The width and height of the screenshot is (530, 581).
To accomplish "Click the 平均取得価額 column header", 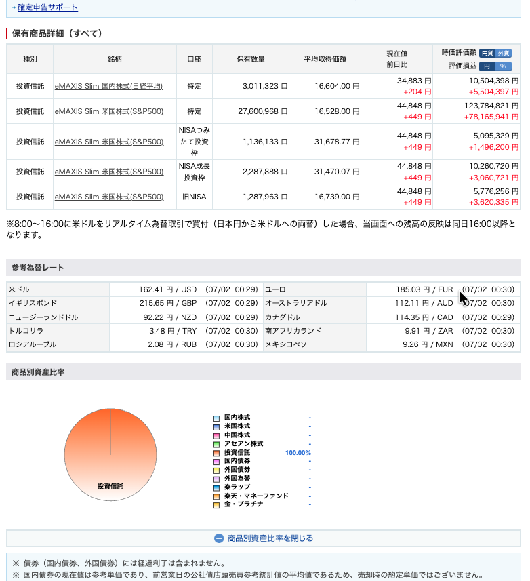I will [x=325, y=59].
